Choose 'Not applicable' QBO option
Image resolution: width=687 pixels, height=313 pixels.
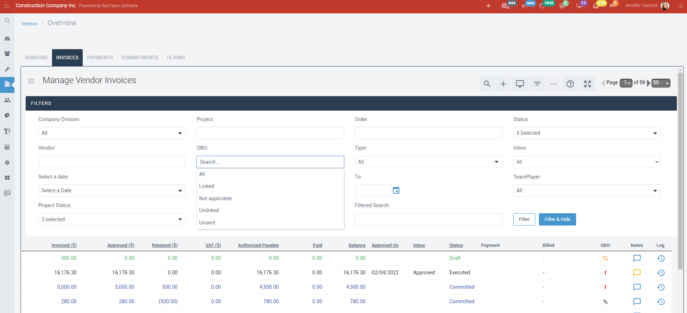[216, 198]
